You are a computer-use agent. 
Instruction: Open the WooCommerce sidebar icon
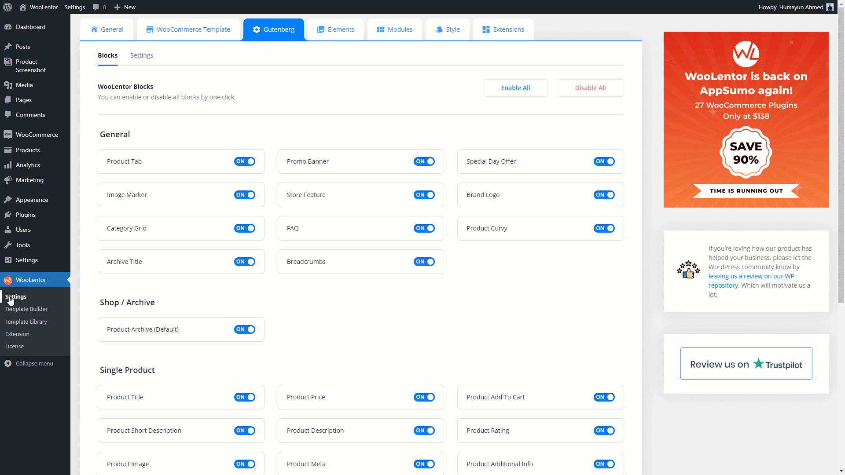pos(8,135)
